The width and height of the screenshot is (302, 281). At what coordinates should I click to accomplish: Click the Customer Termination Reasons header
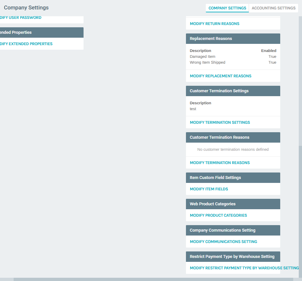pyautogui.click(x=233, y=137)
